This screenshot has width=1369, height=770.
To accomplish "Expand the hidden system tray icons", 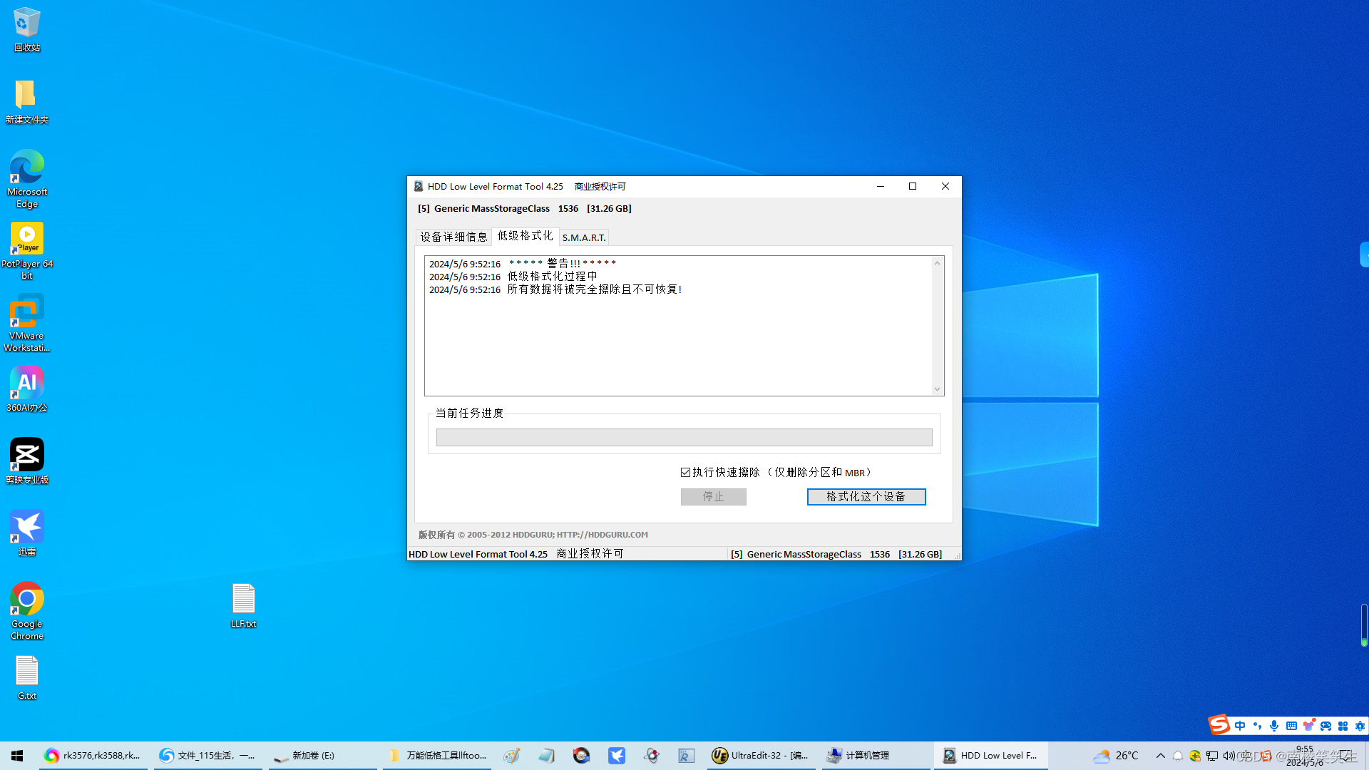I will 1160,756.
